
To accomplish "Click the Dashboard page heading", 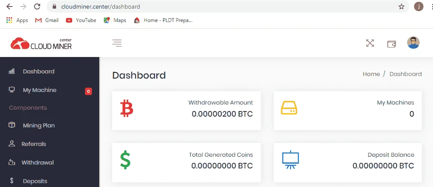I will click(139, 75).
